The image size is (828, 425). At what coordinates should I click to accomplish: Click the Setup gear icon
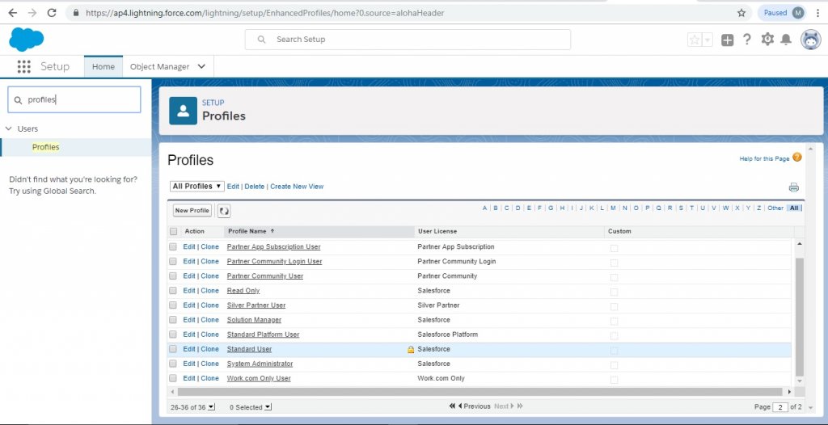point(767,40)
